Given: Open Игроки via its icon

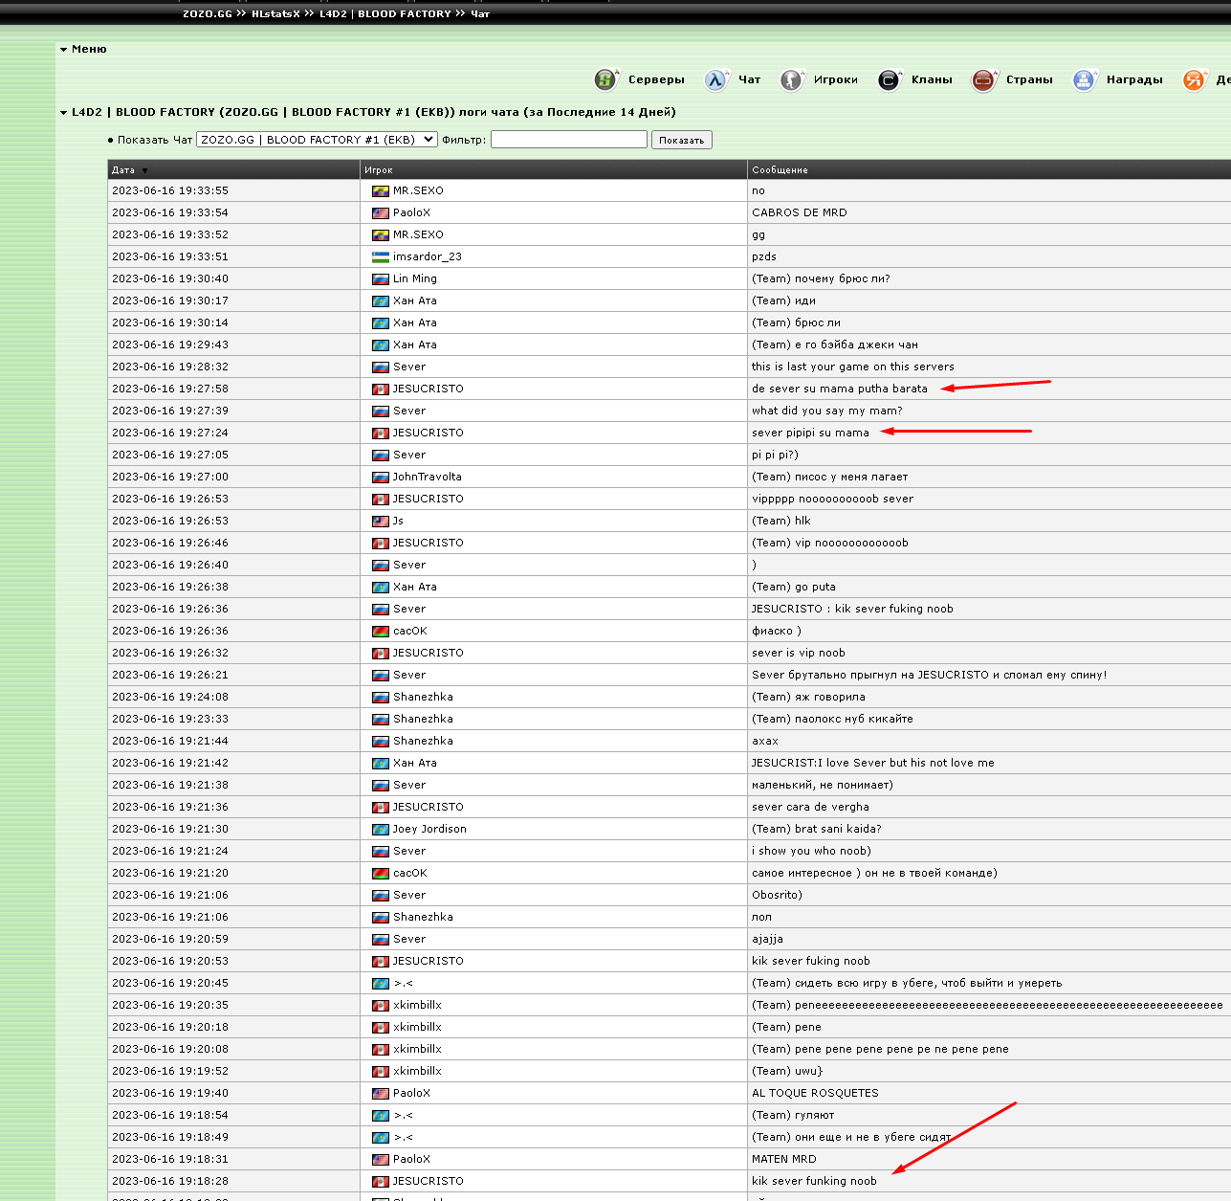Looking at the screenshot, I should tap(791, 79).
